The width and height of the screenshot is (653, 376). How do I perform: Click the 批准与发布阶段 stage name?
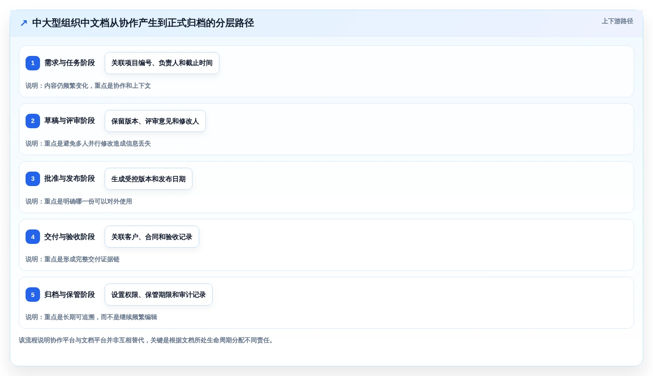(x=69, y=178)
